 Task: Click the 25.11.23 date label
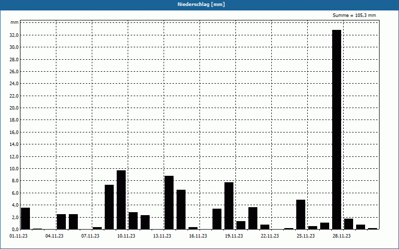click(x=305, y=236)
